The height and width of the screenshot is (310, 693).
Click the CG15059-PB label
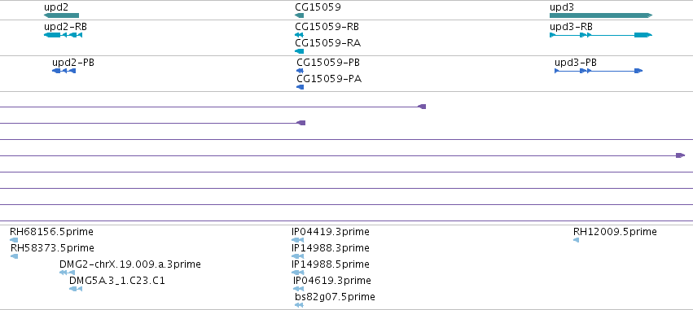click(x=328, y=63)
